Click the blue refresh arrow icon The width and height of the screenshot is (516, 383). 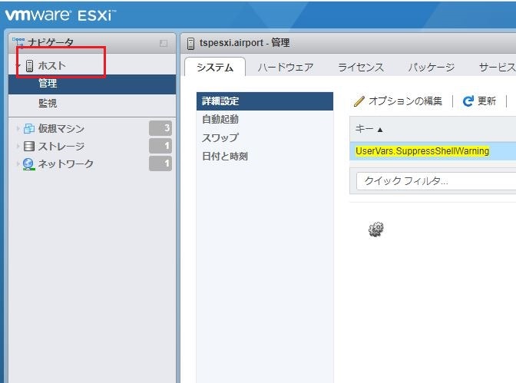click(468, 101)
